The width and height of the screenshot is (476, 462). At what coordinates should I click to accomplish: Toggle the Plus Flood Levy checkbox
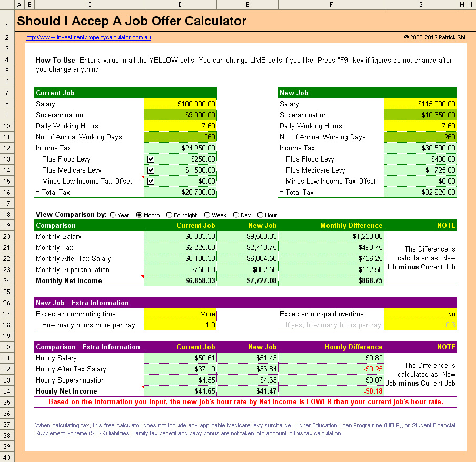click(x=151, y=159)
